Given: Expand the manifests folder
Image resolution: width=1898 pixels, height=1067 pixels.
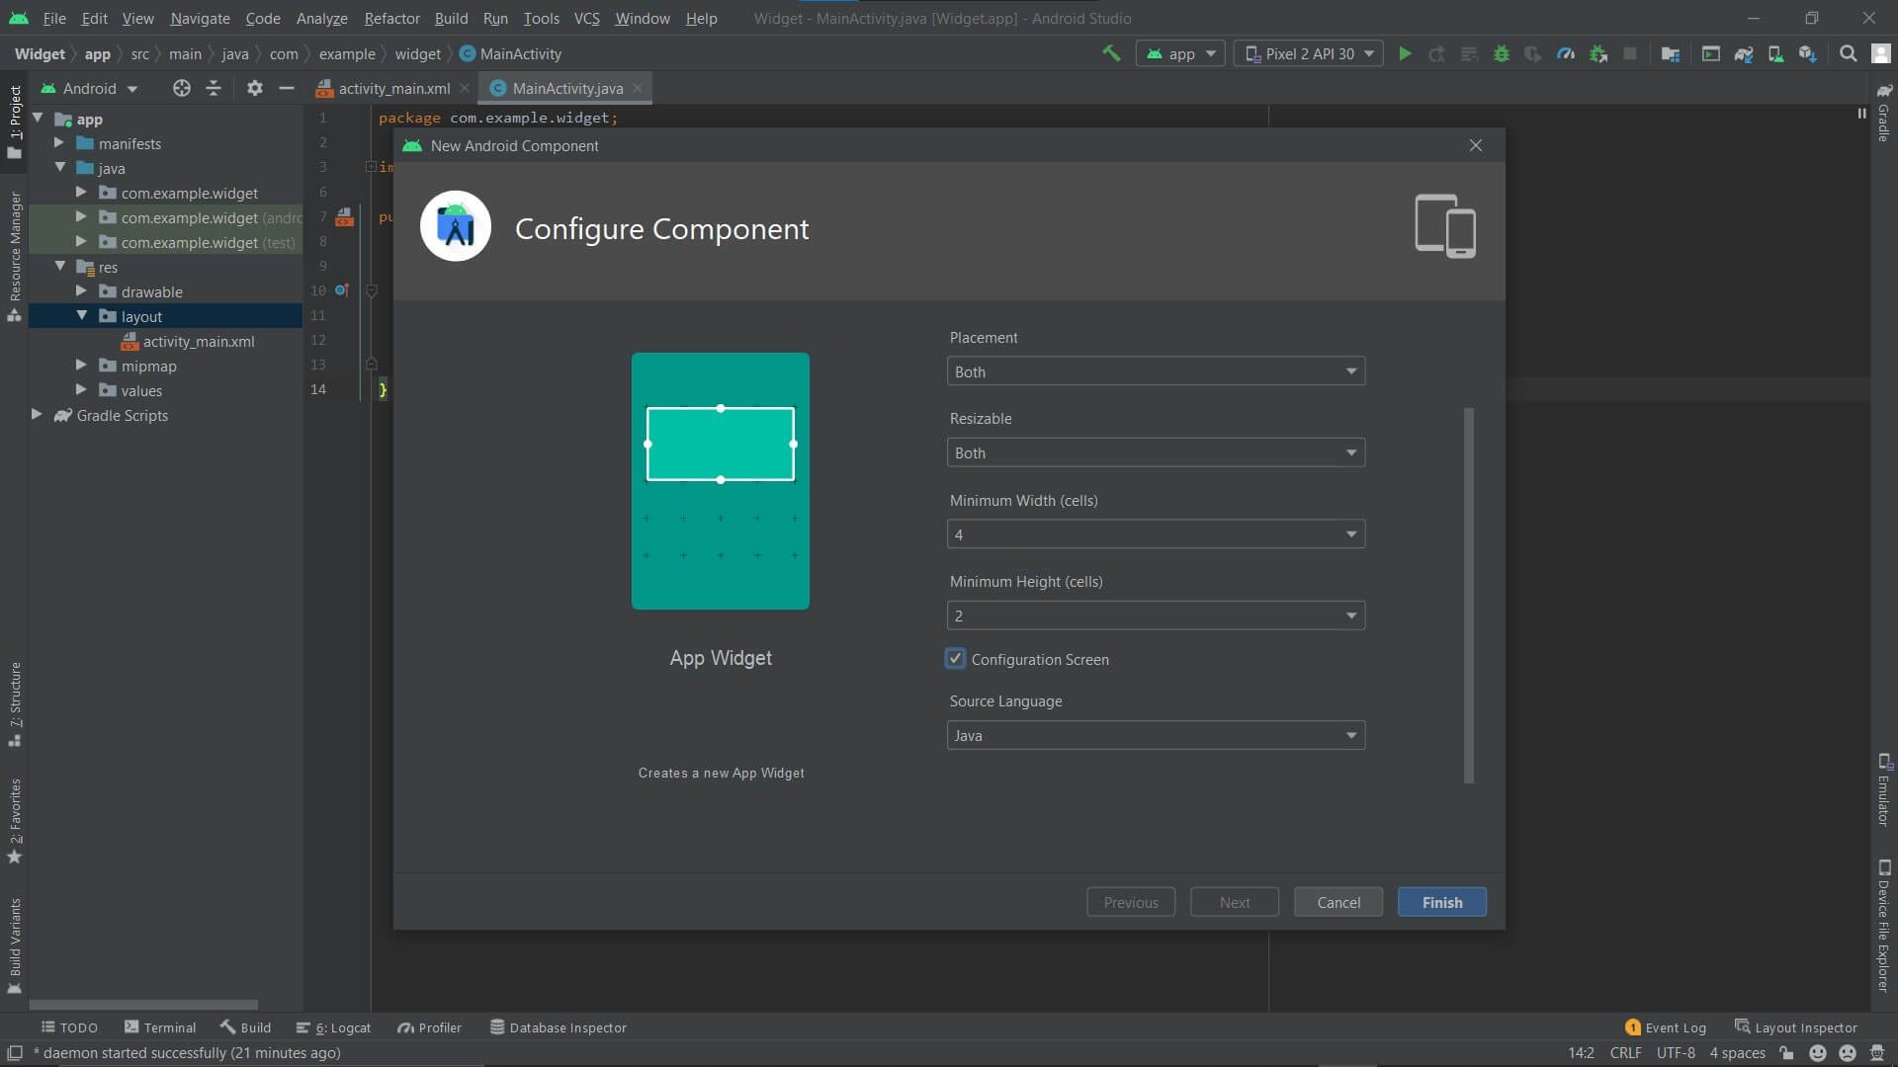Looking at the screenshot, I should [59, 143].
